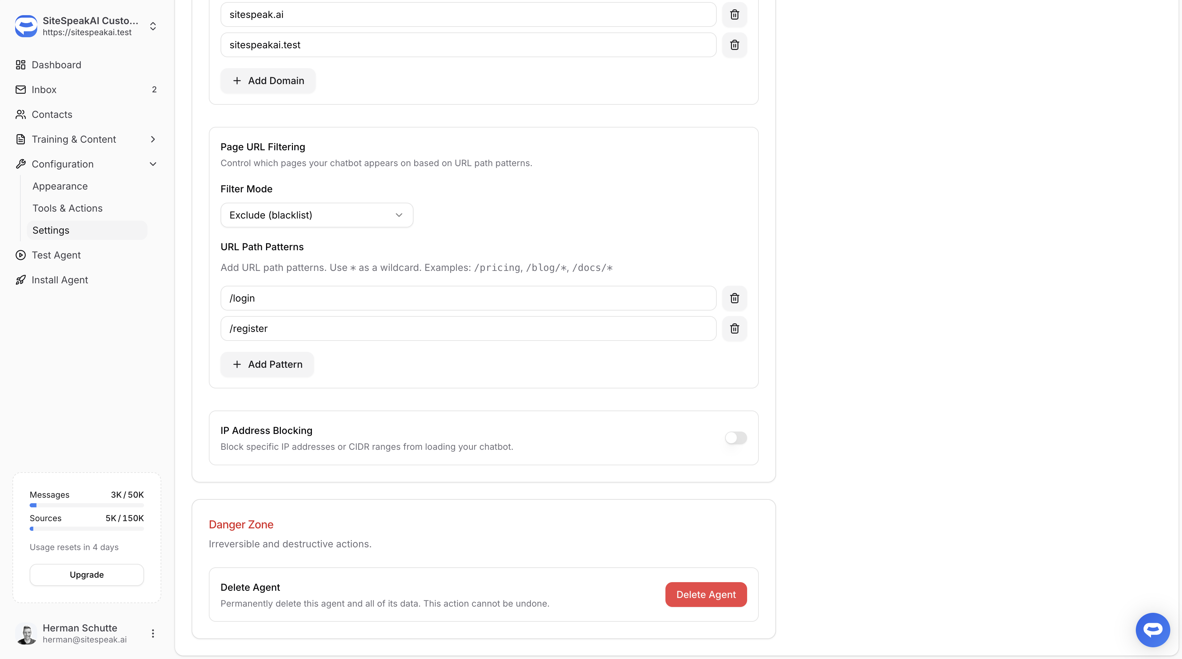Click the Dashboard grid icon
Viewport: 1182px width, 659px height.
point(21,65)
